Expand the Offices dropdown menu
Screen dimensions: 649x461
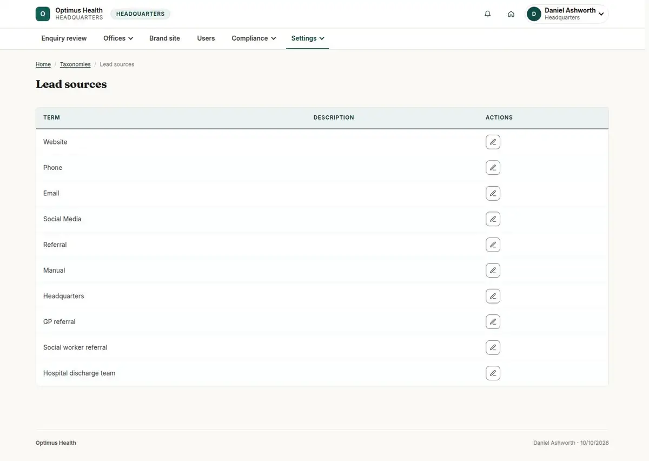(118, 38)
